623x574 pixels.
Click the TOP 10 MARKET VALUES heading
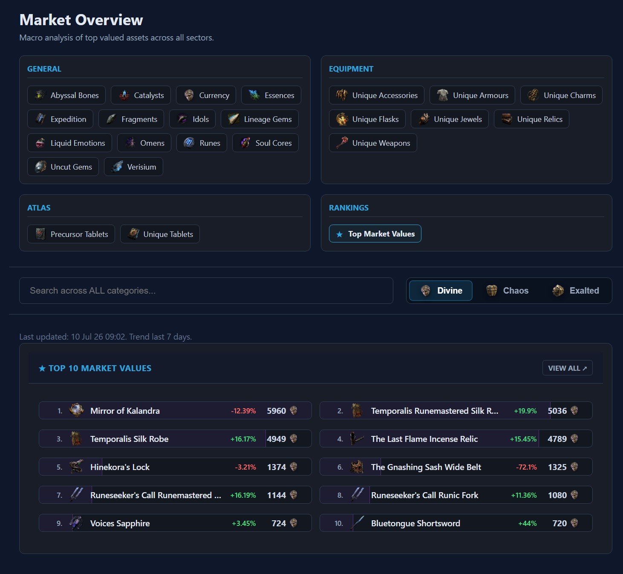95,368
